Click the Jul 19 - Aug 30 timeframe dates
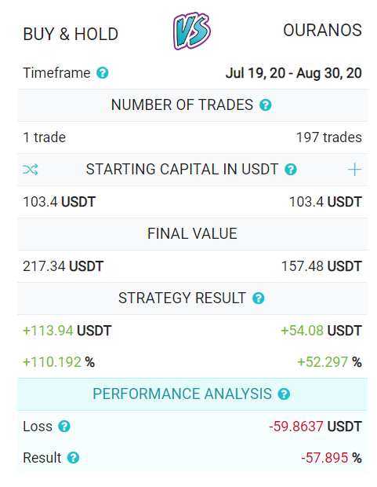Viewport: 377px width, 487px height. [x=294, y=73]
